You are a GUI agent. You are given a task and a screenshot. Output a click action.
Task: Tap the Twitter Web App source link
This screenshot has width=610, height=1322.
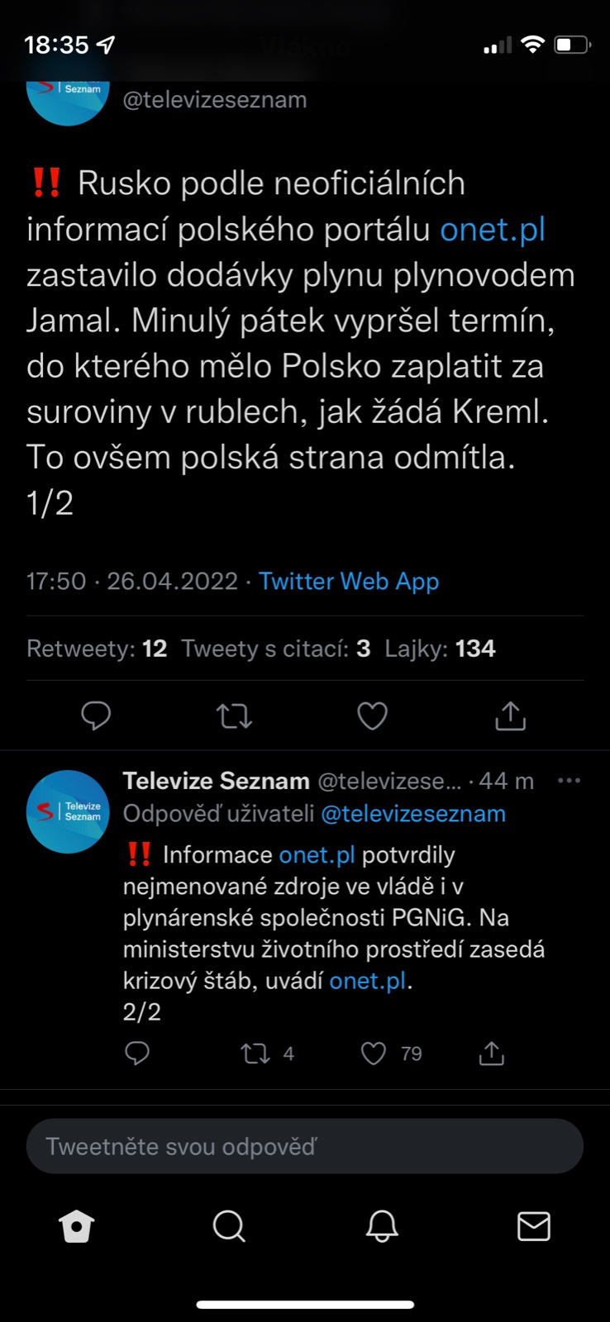[x=349, y=581]
